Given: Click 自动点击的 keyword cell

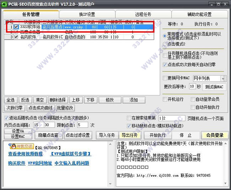Looking at the screenshot, I should click(75, 37).
